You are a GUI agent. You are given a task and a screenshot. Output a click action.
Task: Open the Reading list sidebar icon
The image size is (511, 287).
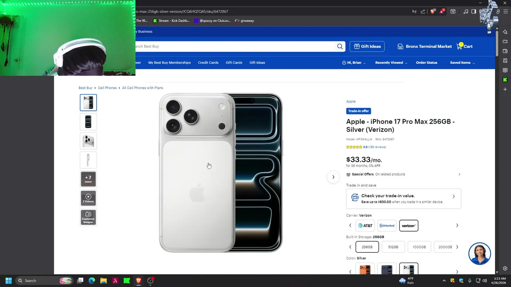click(x=505, y=70)
